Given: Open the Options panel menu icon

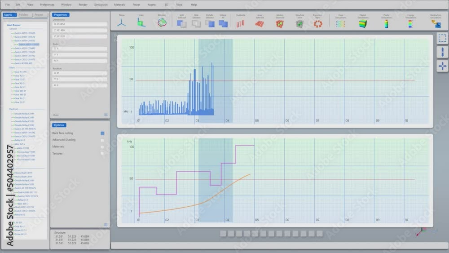Looking at the screenshot, I should click(106, 225).
